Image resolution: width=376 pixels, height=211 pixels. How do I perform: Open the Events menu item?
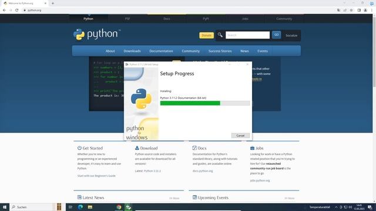tap(263, 51)
